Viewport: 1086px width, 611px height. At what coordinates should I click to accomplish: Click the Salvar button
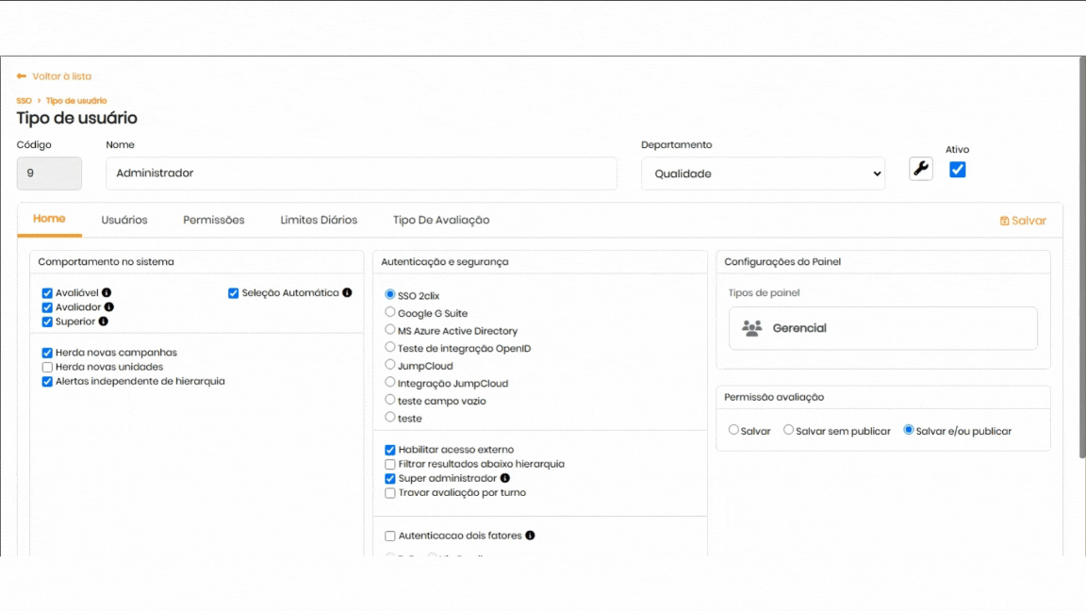pos(1023,221)
